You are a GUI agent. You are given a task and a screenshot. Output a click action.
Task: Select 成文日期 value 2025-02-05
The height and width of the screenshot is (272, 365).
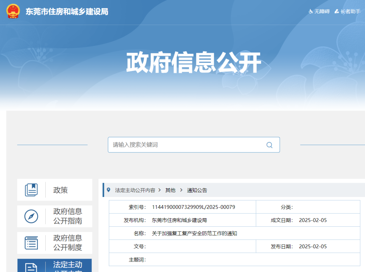[x=313, y=220]
